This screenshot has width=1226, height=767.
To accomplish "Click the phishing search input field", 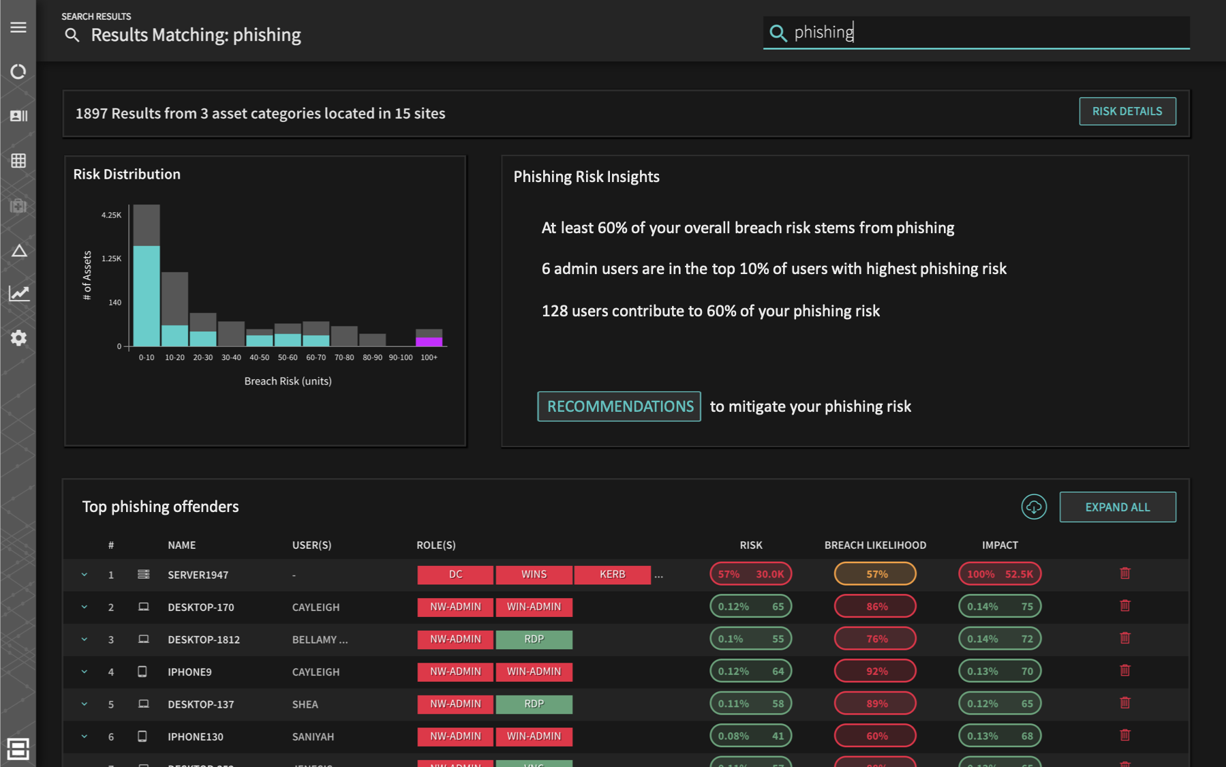I will click(976, 33).
